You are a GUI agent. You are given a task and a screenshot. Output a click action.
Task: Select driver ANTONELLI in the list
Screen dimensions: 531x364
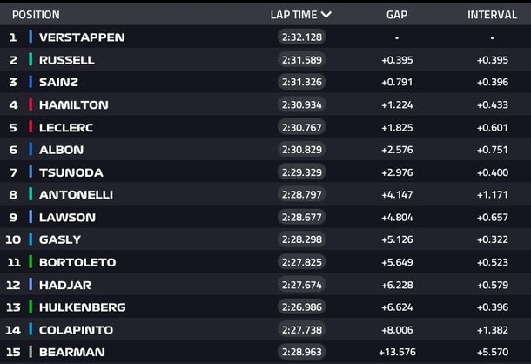coord(76,194)
